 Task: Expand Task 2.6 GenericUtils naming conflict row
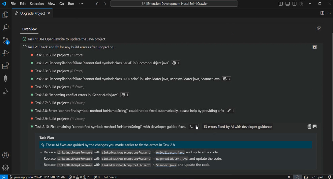77,95
